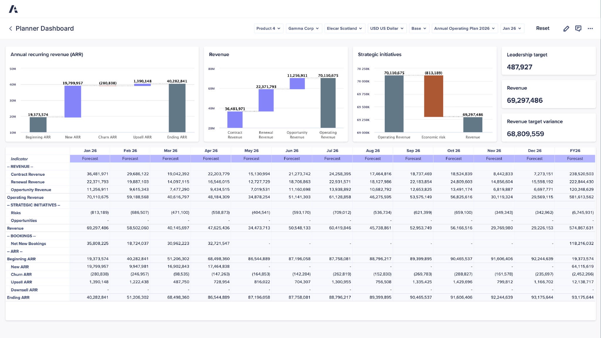Expand the Elecar Scotland selector

[x=345, y=28]
